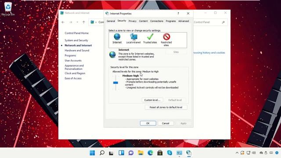The image size is (281, 158).
Task: Go forward in Control Panel window
Action: (x=71, y=22)
